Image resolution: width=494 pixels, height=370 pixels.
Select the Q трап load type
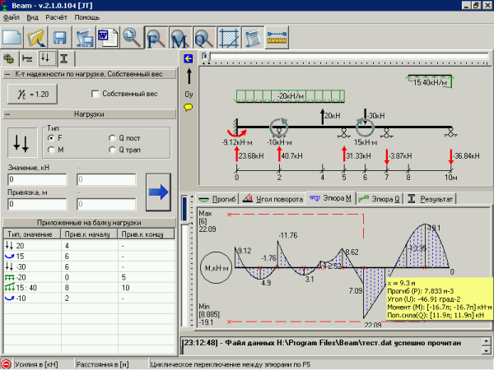[112, 150]
